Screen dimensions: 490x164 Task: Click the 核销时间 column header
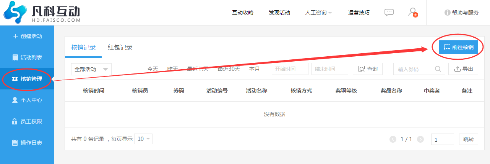click(x=94, y=91)
